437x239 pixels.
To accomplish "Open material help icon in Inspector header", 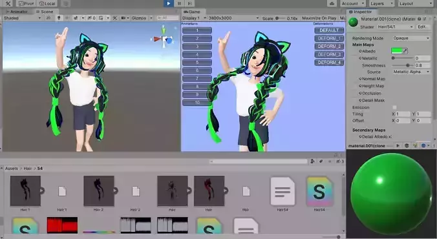I will click(419, 19).
